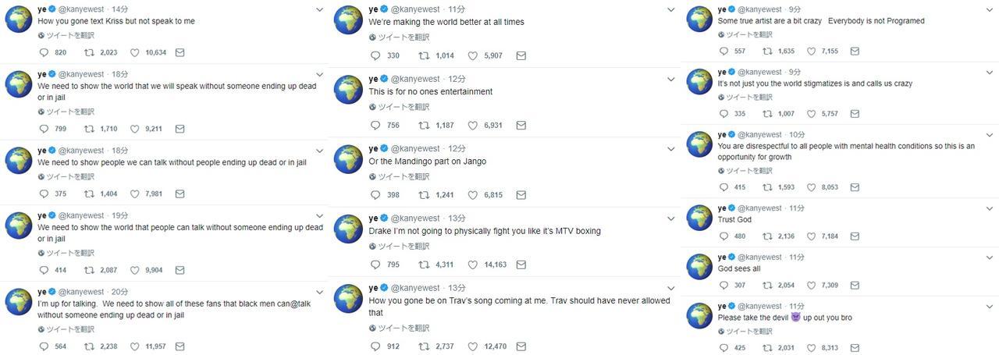Translate the 'We're making the world better' tweet

[399, 37]
